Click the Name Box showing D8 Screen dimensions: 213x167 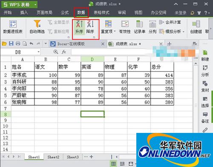[18, 52]
